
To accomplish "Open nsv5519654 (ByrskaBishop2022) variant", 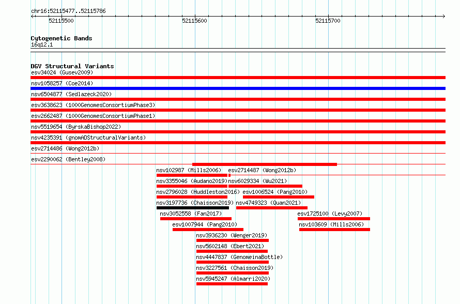I will [76, 127].
